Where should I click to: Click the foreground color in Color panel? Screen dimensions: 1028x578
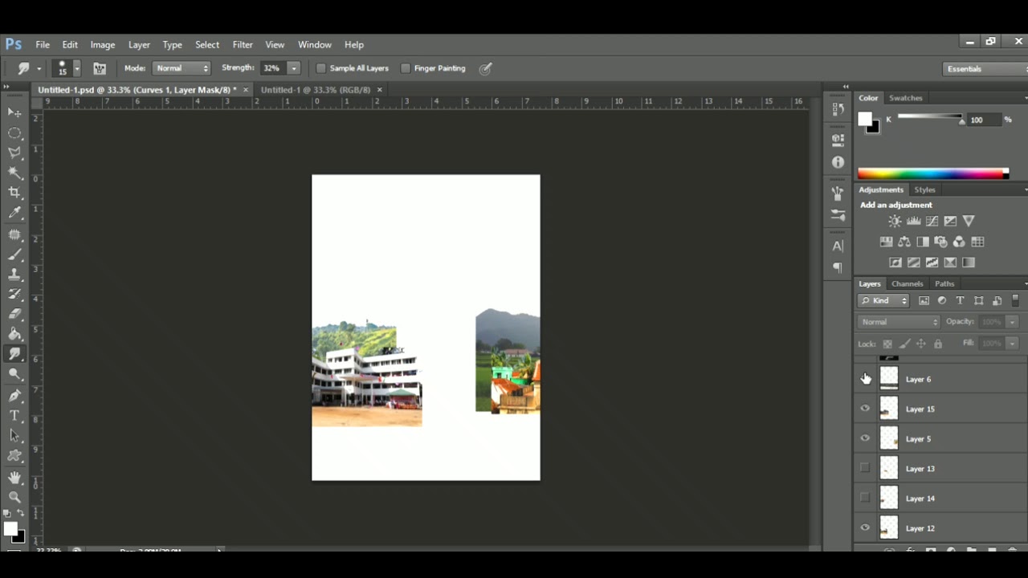click(x=864, y=120)
